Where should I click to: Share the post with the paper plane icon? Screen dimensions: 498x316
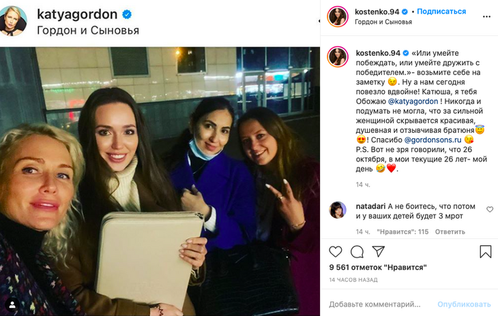click(378, 251)
